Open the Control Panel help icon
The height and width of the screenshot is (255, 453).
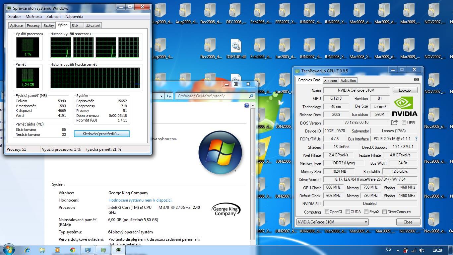coord(246,106)
